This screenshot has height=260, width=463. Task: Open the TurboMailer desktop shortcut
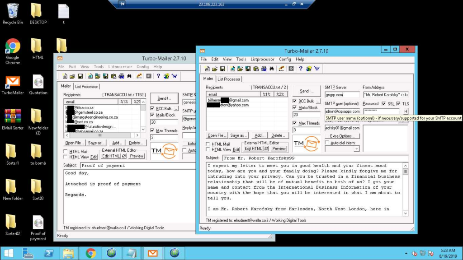13,85
